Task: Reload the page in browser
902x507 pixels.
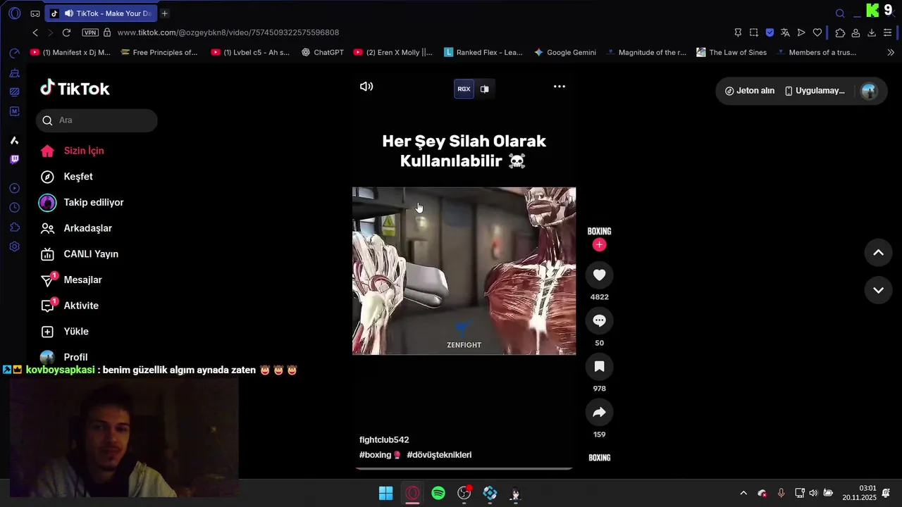Action: coord(66,32)
